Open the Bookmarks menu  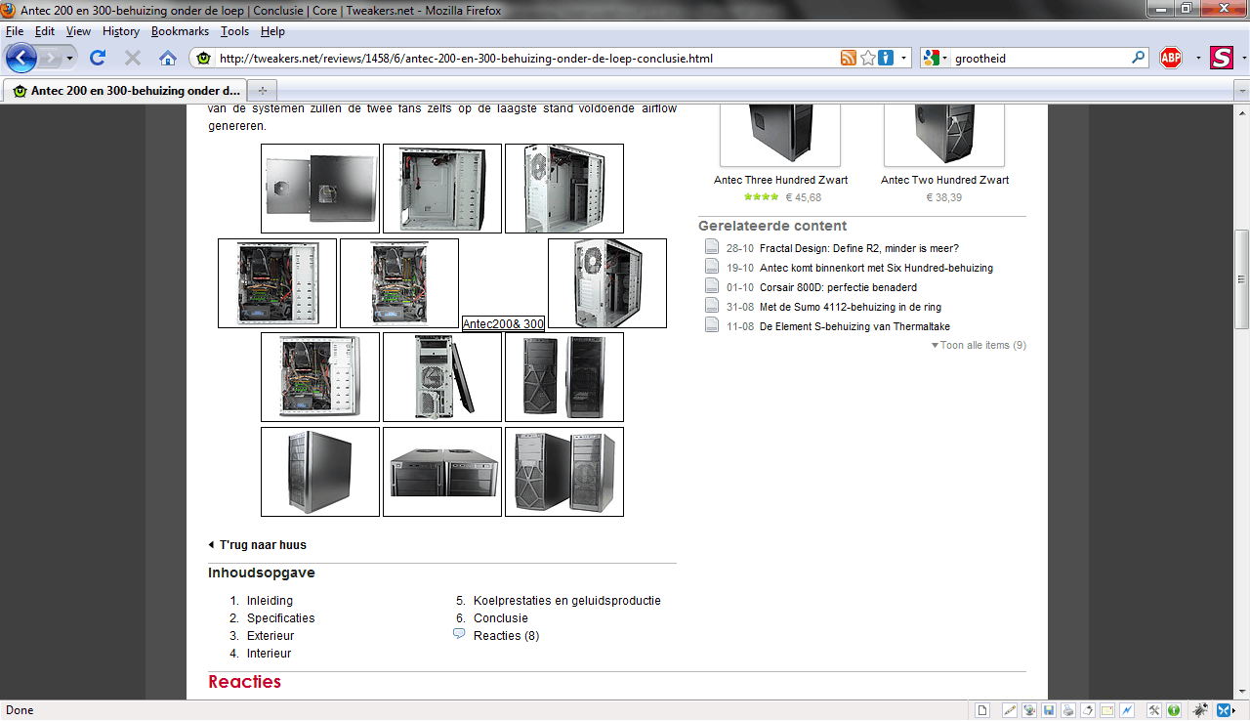pos(180,31)
